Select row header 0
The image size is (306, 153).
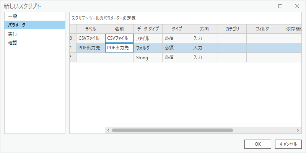(x=73, y=38)
